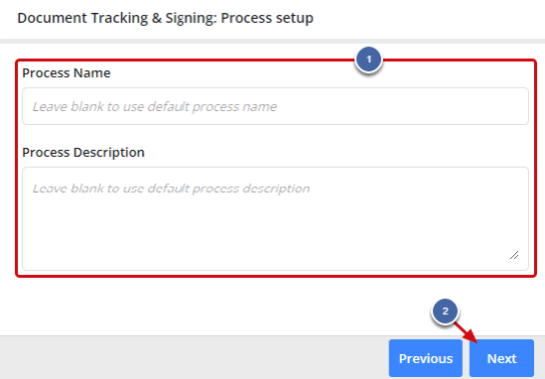
Task: Focus the Process Description text area
Action: point(275,218)
